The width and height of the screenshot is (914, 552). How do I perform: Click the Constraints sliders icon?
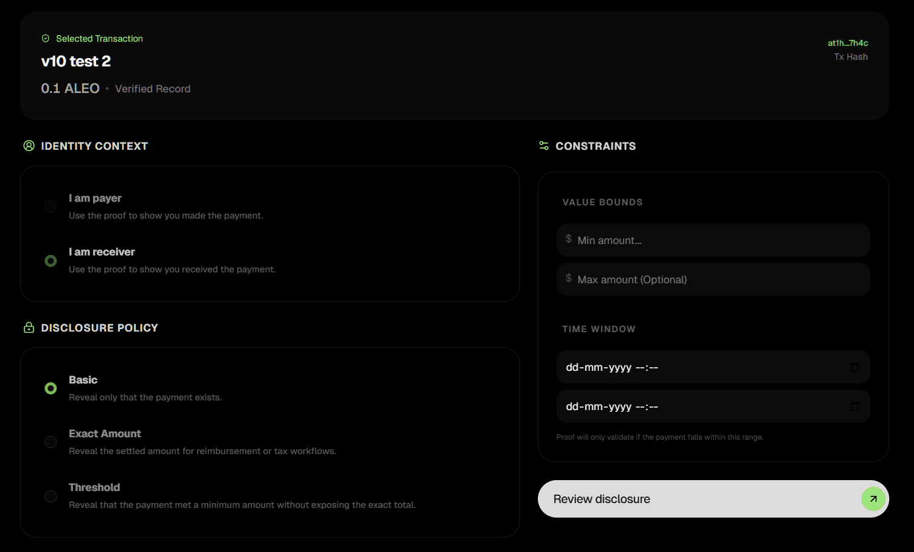(544, 146)
